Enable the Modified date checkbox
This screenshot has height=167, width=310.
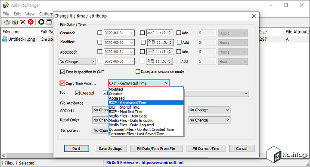(x=100, y=42)
